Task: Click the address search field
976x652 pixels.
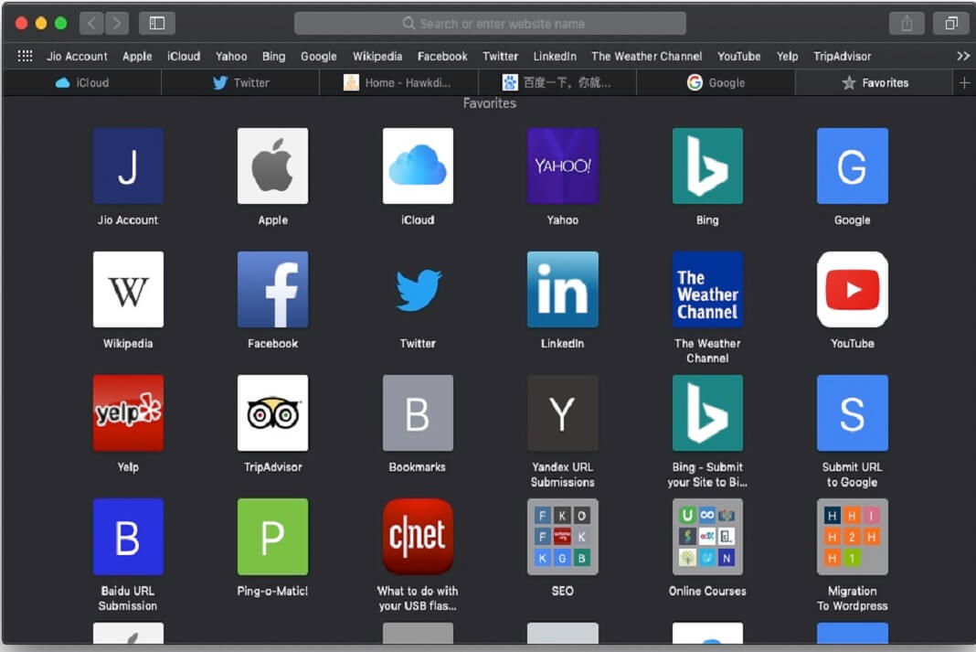Action: coord(490,23)
